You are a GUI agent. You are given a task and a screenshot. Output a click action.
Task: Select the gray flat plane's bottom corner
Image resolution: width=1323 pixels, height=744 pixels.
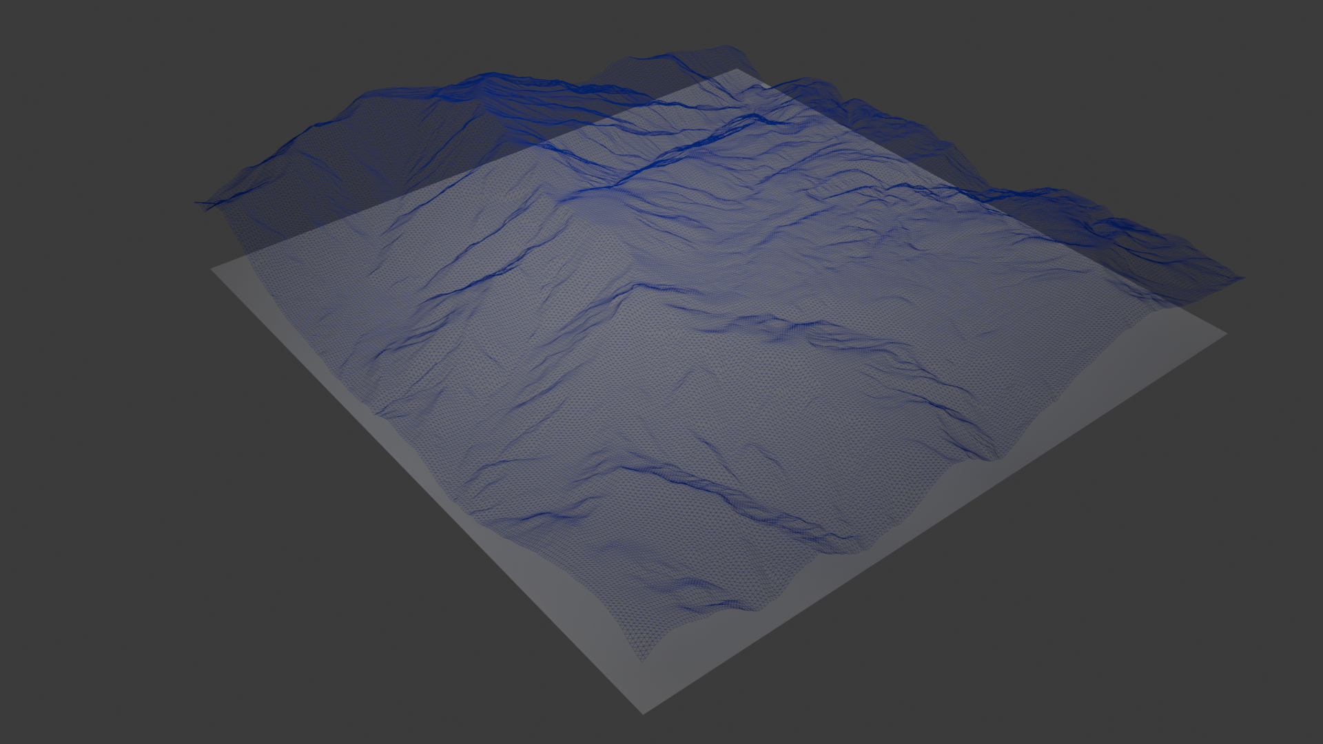tap(644, 712)
